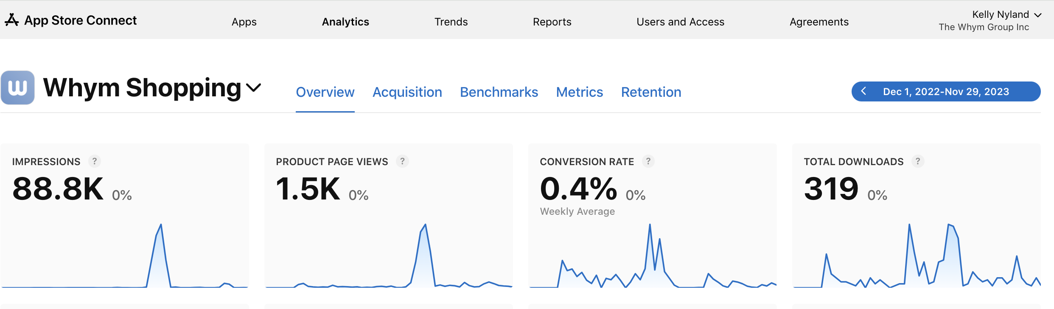Open the Apps menu item
This screenshot has width=1054, height=309.
click(x=244, y=22)
